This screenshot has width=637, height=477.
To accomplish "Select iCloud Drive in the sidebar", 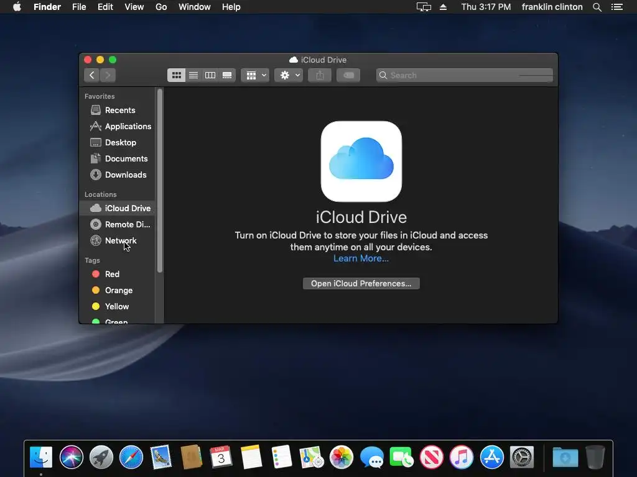I will pyautogui.click(x=118, y=208).
